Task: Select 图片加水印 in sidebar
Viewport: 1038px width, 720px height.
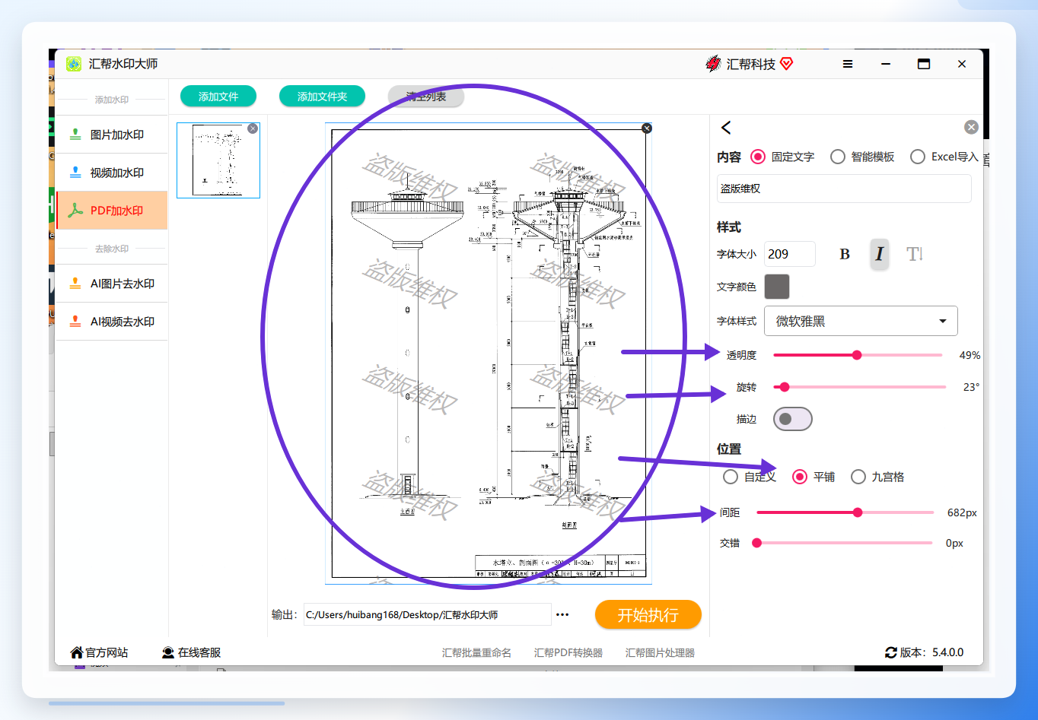Action: (111, 135)
